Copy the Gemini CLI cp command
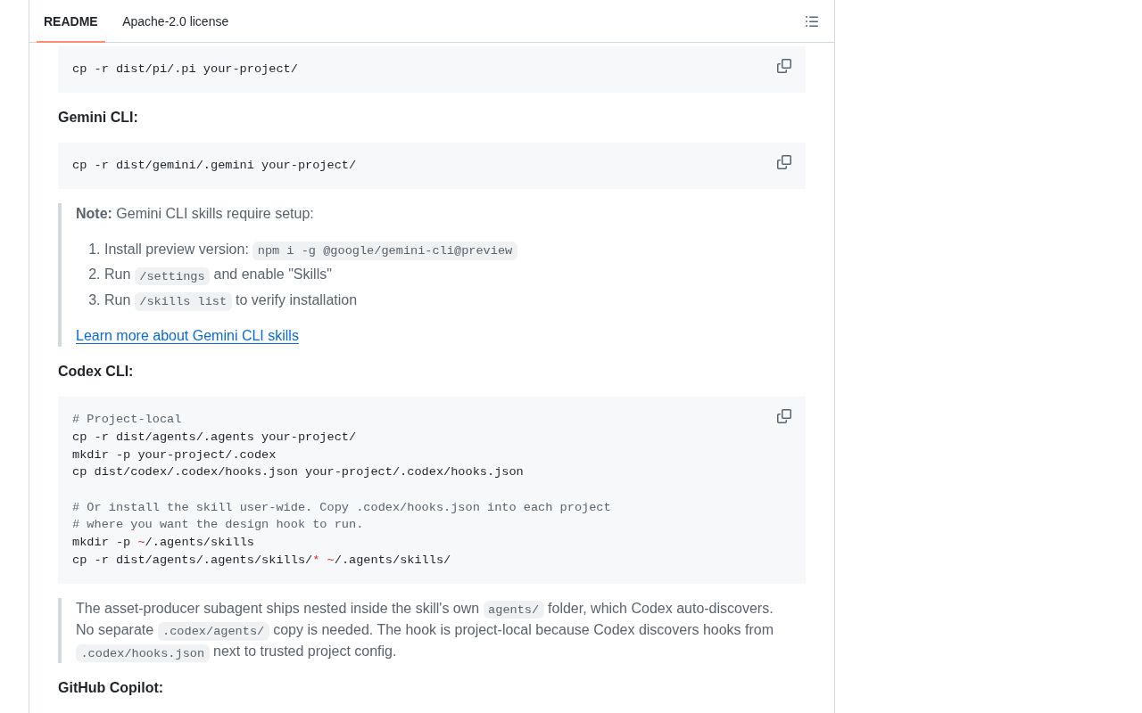Viewport: 1142px width, 713px height. (x=784, y=162)
